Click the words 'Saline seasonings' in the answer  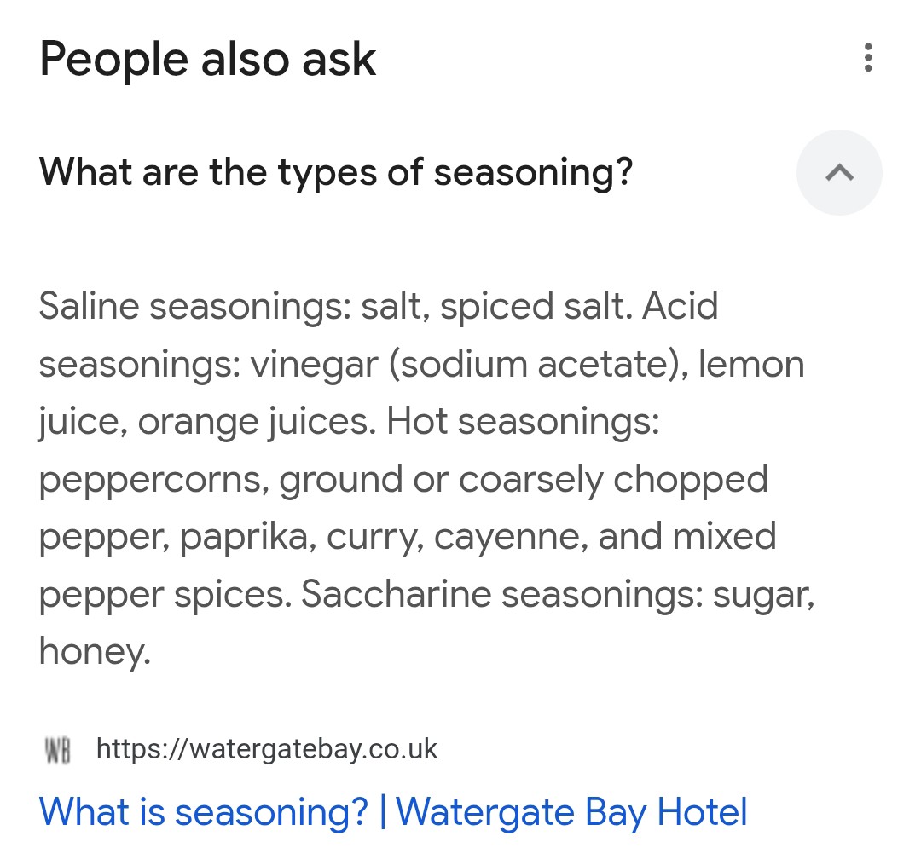(195, 306)
